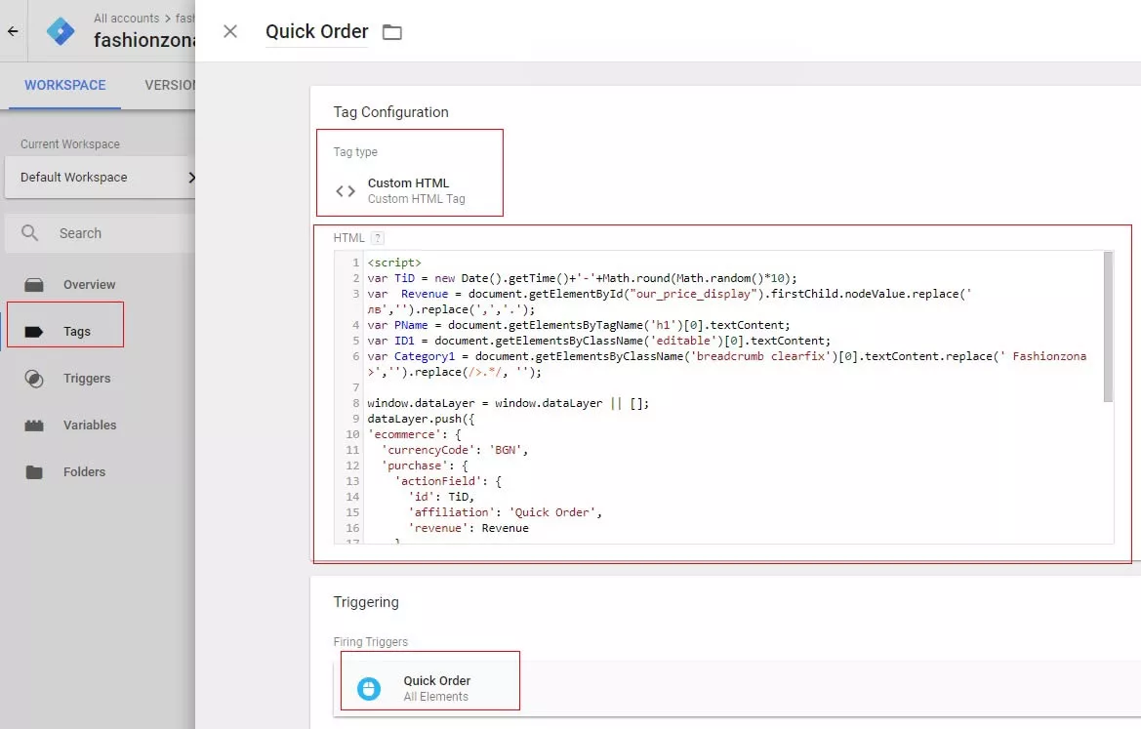
Task: Click the Folders icon in sidebar
Action: [x=34, y=472]
